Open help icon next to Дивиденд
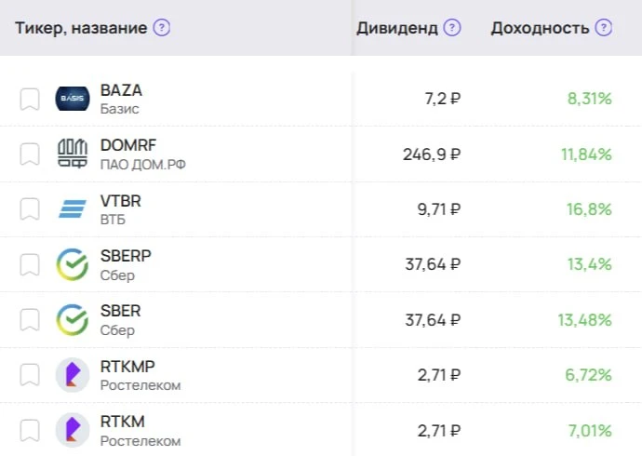Viewport: 642px width, 456px height. click(x=452, y=28)
